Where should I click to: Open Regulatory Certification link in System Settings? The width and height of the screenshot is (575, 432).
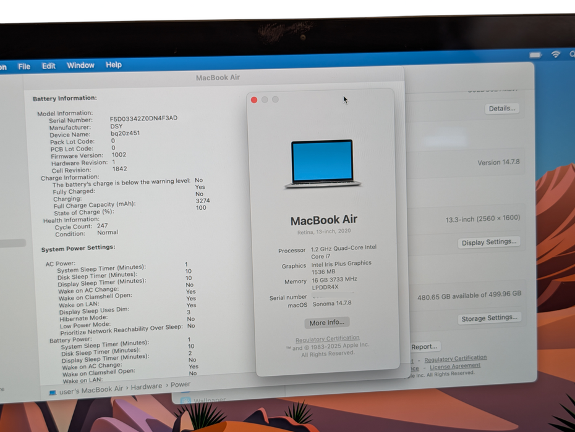pos(455,359)
